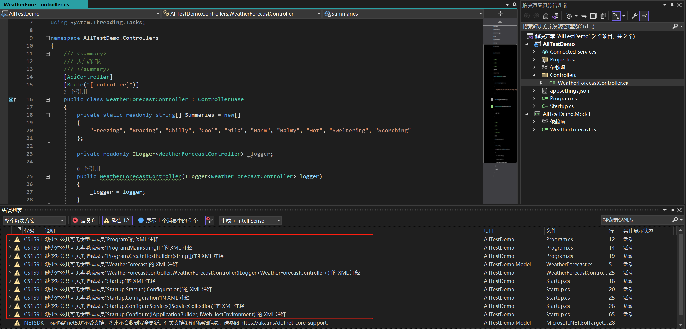Expand the Program.CreateHostBuilder warning row
The image size is (686, 329).
pyautogui.click(x=10, y=256)
